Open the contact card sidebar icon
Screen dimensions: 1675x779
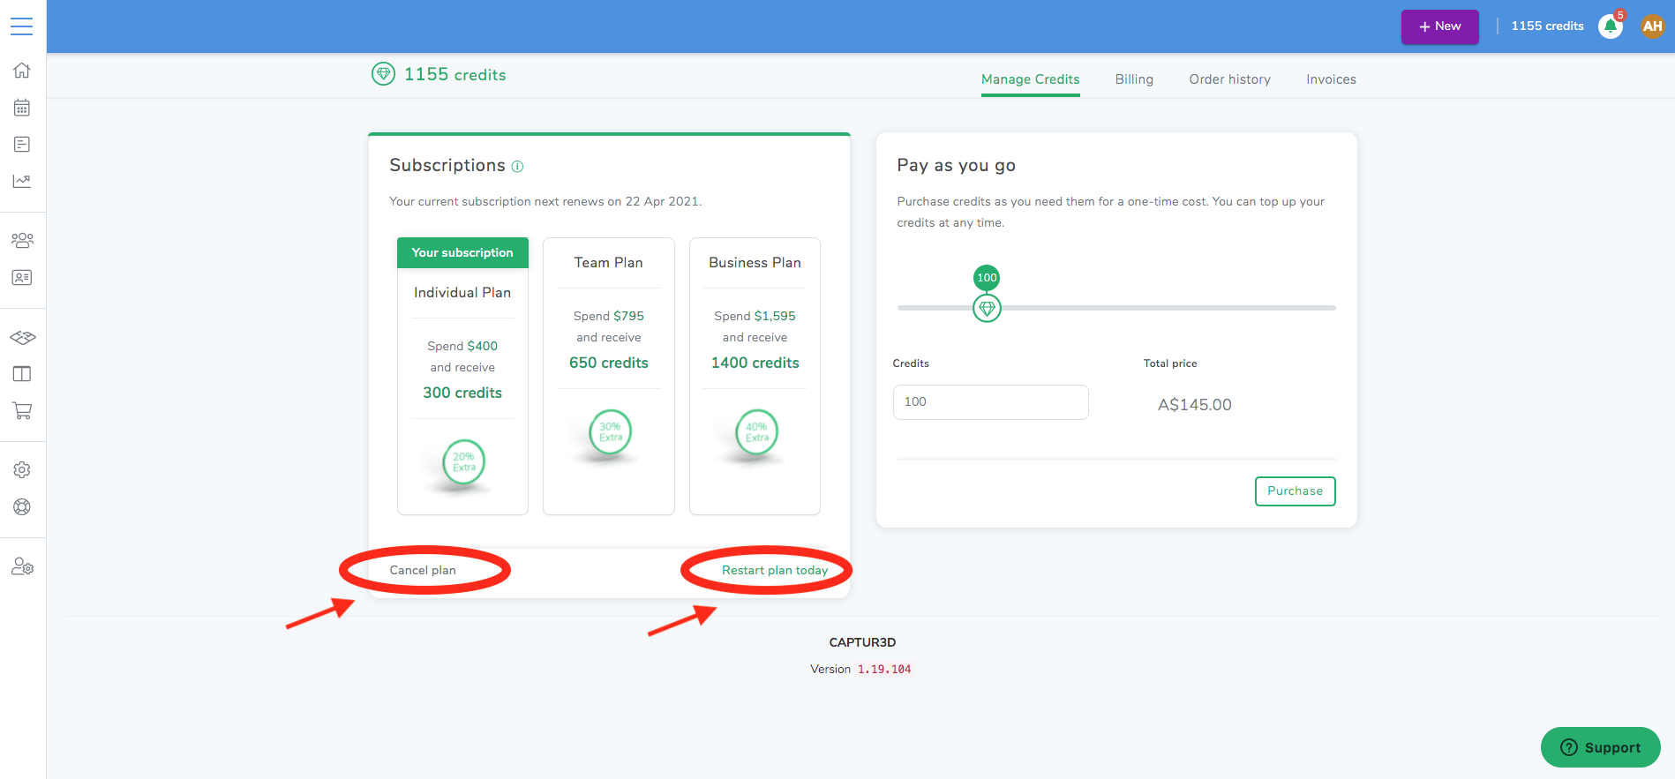pos(22,277)
